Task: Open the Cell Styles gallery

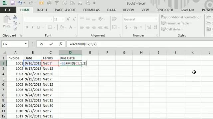Action: point(172,29)
